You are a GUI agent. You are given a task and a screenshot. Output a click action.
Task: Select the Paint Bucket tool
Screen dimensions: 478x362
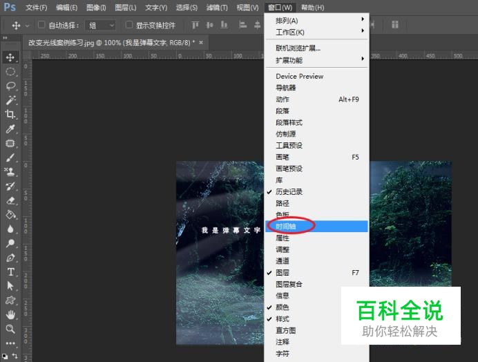(x=10, y=215)
